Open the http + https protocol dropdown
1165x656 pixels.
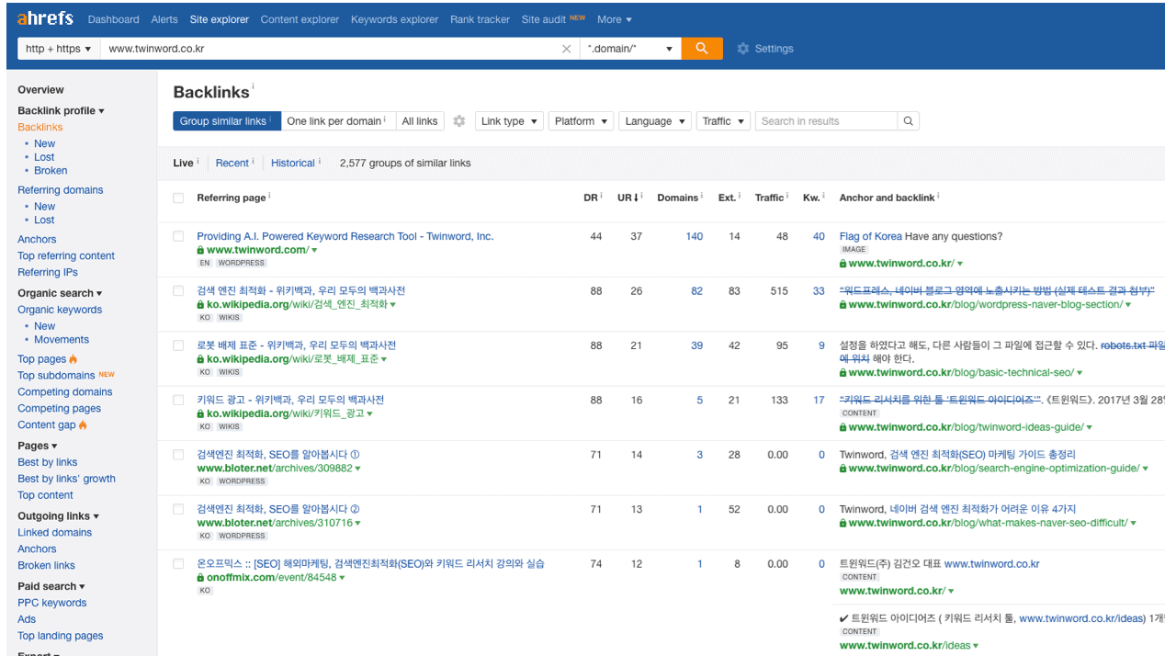(59, 49)
